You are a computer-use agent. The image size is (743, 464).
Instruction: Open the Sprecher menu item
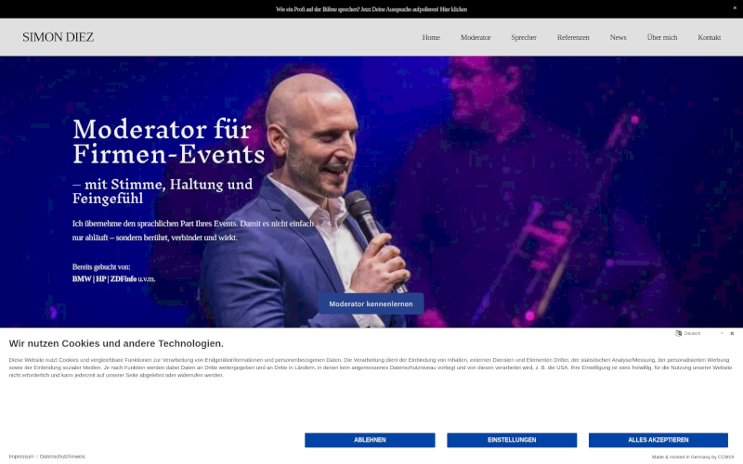click(x=524, y=37)
